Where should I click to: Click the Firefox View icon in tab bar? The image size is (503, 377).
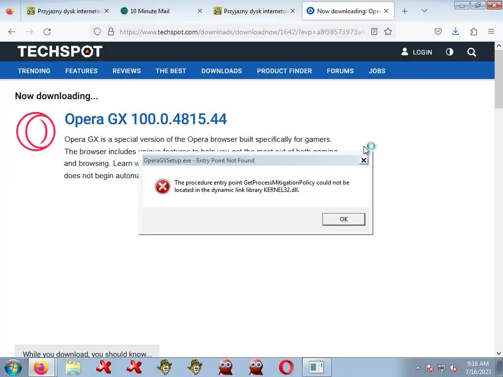(x=10, y=11)
